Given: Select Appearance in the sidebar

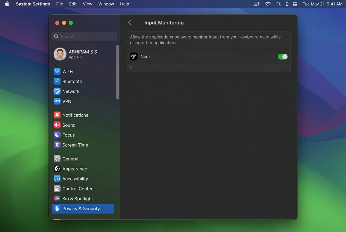Looking at the screenshot, I should coord(83,169).
